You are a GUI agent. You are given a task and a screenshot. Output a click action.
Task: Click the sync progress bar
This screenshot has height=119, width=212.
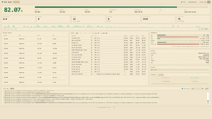(x=121, y=7)
